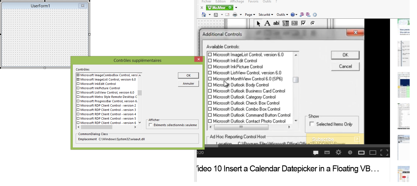Check Microsoft ListView Control, version 6.0
The width and height of the screenshot is (417, 186).
point(78,92)
